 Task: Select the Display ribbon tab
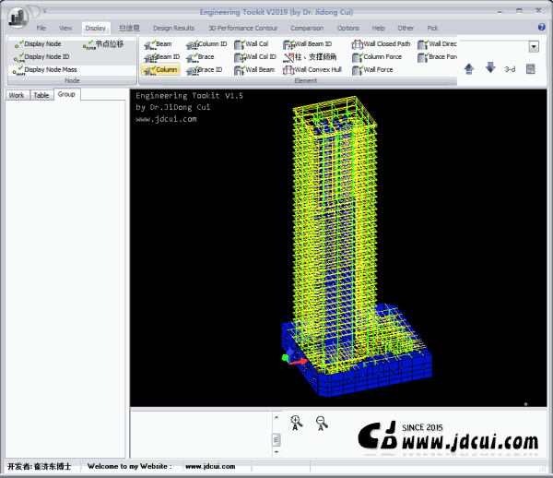click(x=96, y=28)
